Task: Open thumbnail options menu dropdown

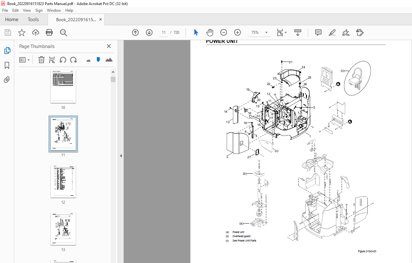Action: tap(25, 60)
